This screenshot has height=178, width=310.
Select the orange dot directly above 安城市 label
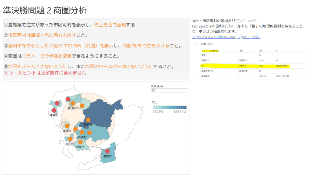82,132
